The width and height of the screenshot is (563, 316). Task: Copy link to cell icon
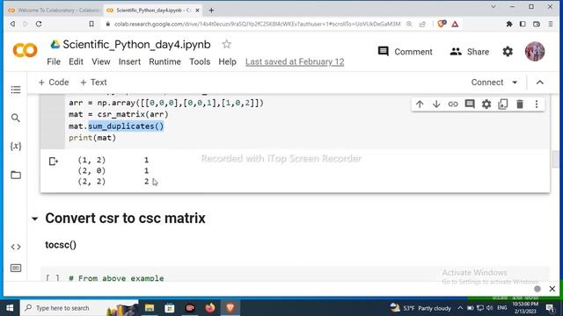[x=453, y=104]
